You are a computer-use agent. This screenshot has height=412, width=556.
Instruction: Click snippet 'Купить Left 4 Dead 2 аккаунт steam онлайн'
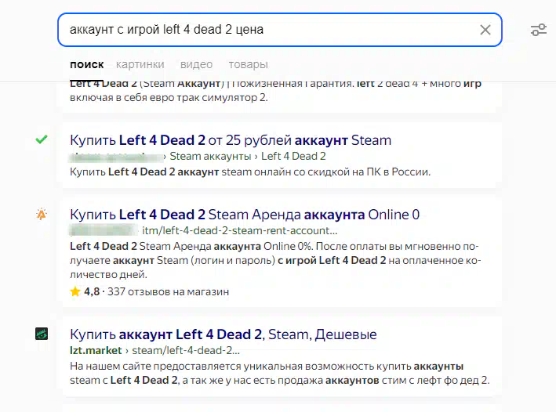click(x=250, y=172)
